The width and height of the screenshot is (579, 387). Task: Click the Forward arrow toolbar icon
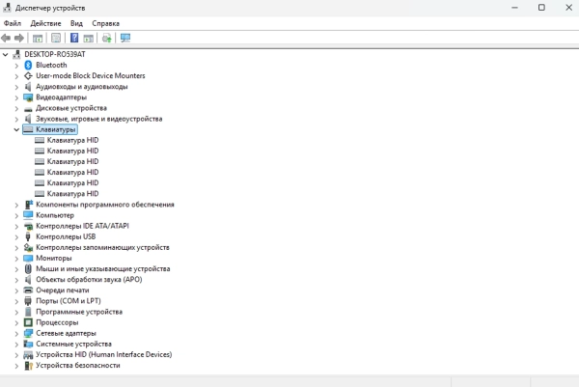pyautogui.click(x=19, y=38)
